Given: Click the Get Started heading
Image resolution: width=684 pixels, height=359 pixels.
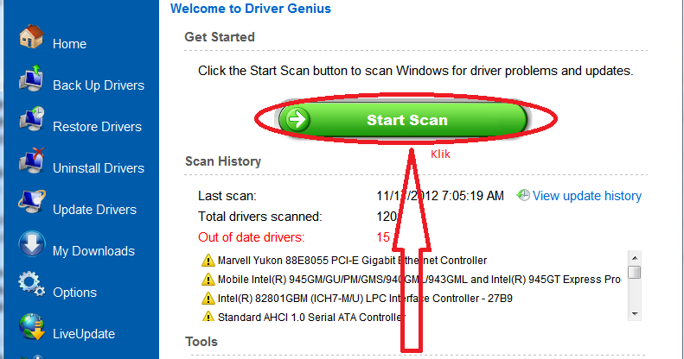Looking at the screenshot, I should pyautogui.click(x=220, y=37).
